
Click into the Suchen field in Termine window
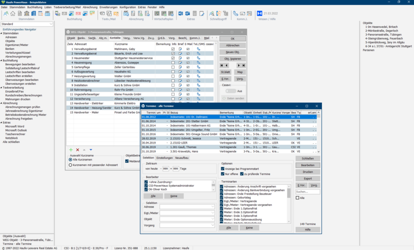pyautogui.click(x=308, y=192)
